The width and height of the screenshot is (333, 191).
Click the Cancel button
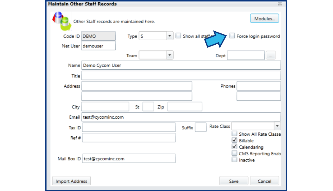[x=264, y=181]
